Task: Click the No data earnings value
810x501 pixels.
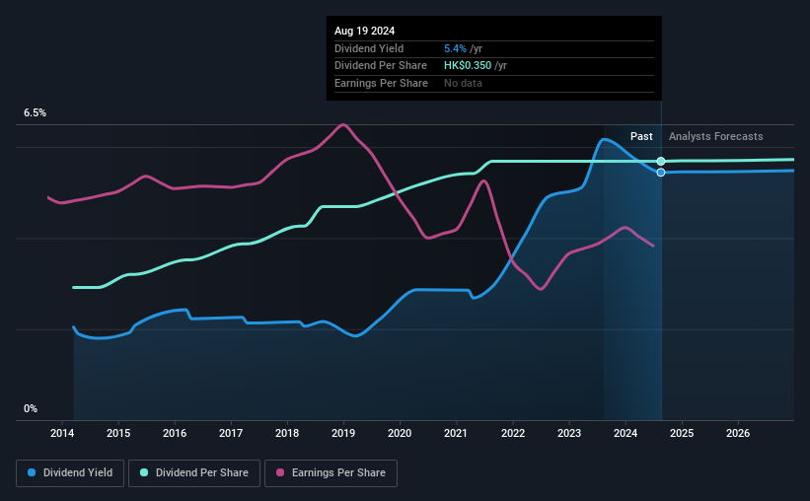Action: pyautogui.click(x=464, y=83)
